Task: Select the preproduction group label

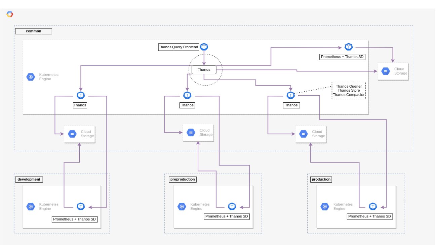Action: pyautogui.click(x=183, y=179)
